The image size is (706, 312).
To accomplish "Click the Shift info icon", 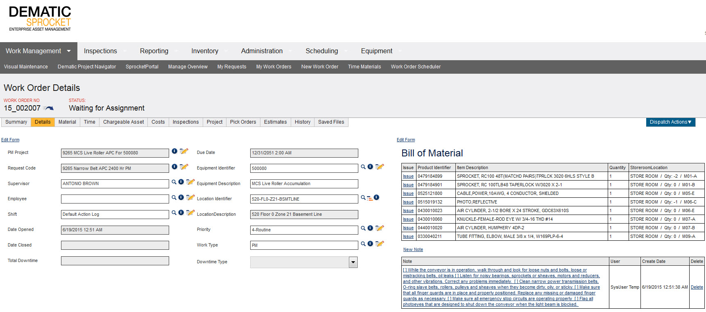I will coord(181,213).
